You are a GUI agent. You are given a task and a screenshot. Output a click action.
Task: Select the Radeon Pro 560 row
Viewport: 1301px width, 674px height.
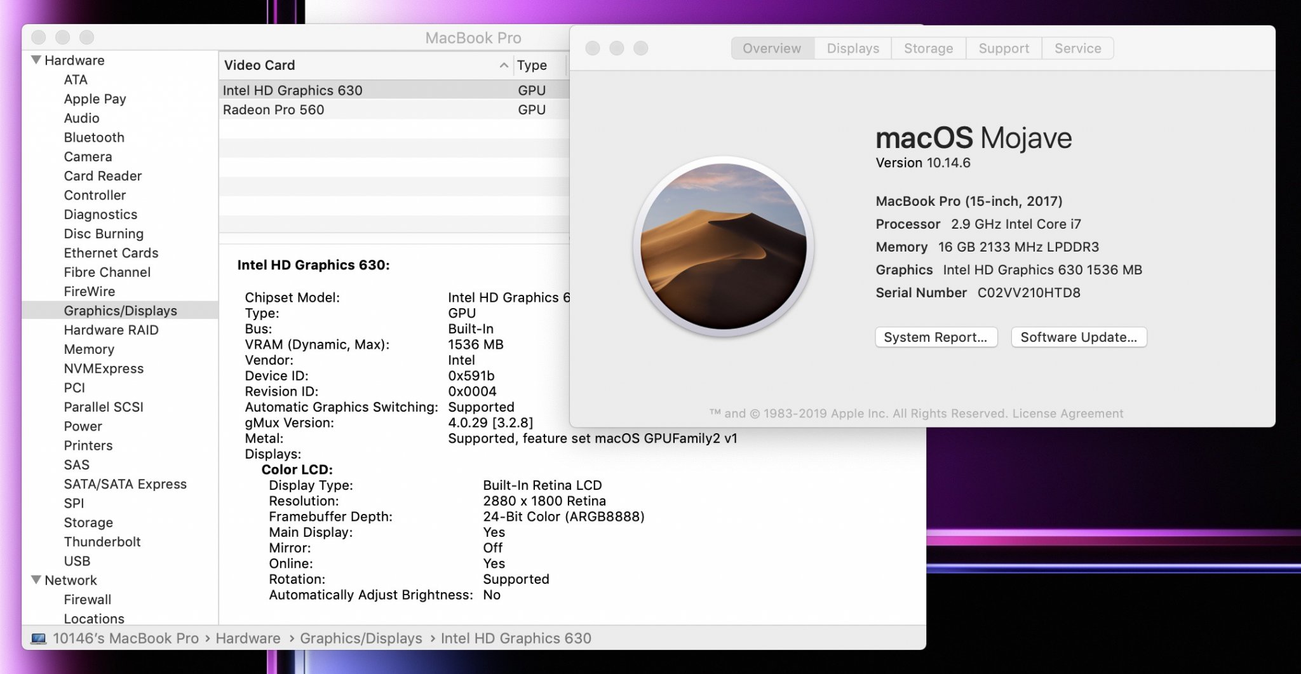point(394,109)
